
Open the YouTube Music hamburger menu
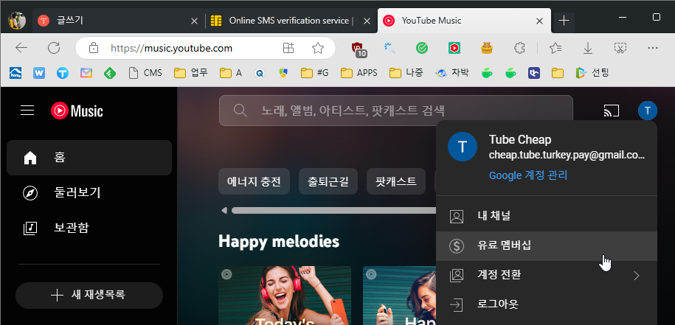[27, 111]
